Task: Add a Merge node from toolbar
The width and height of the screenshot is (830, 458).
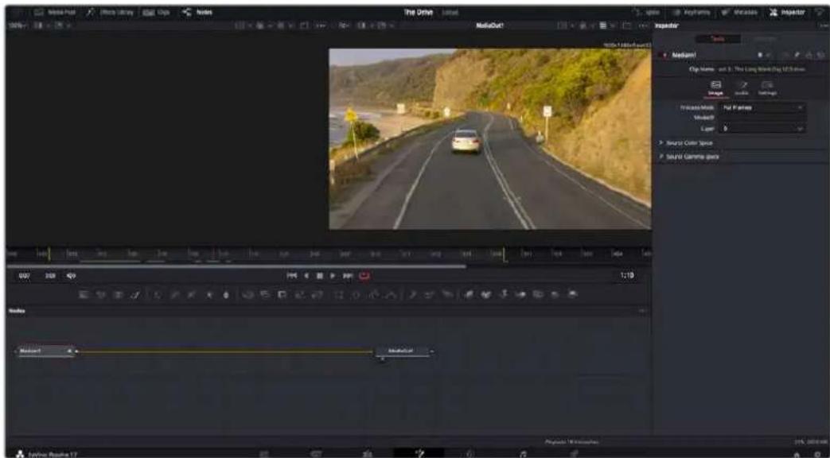Action: pyautogui.click(x=247, y=294)
